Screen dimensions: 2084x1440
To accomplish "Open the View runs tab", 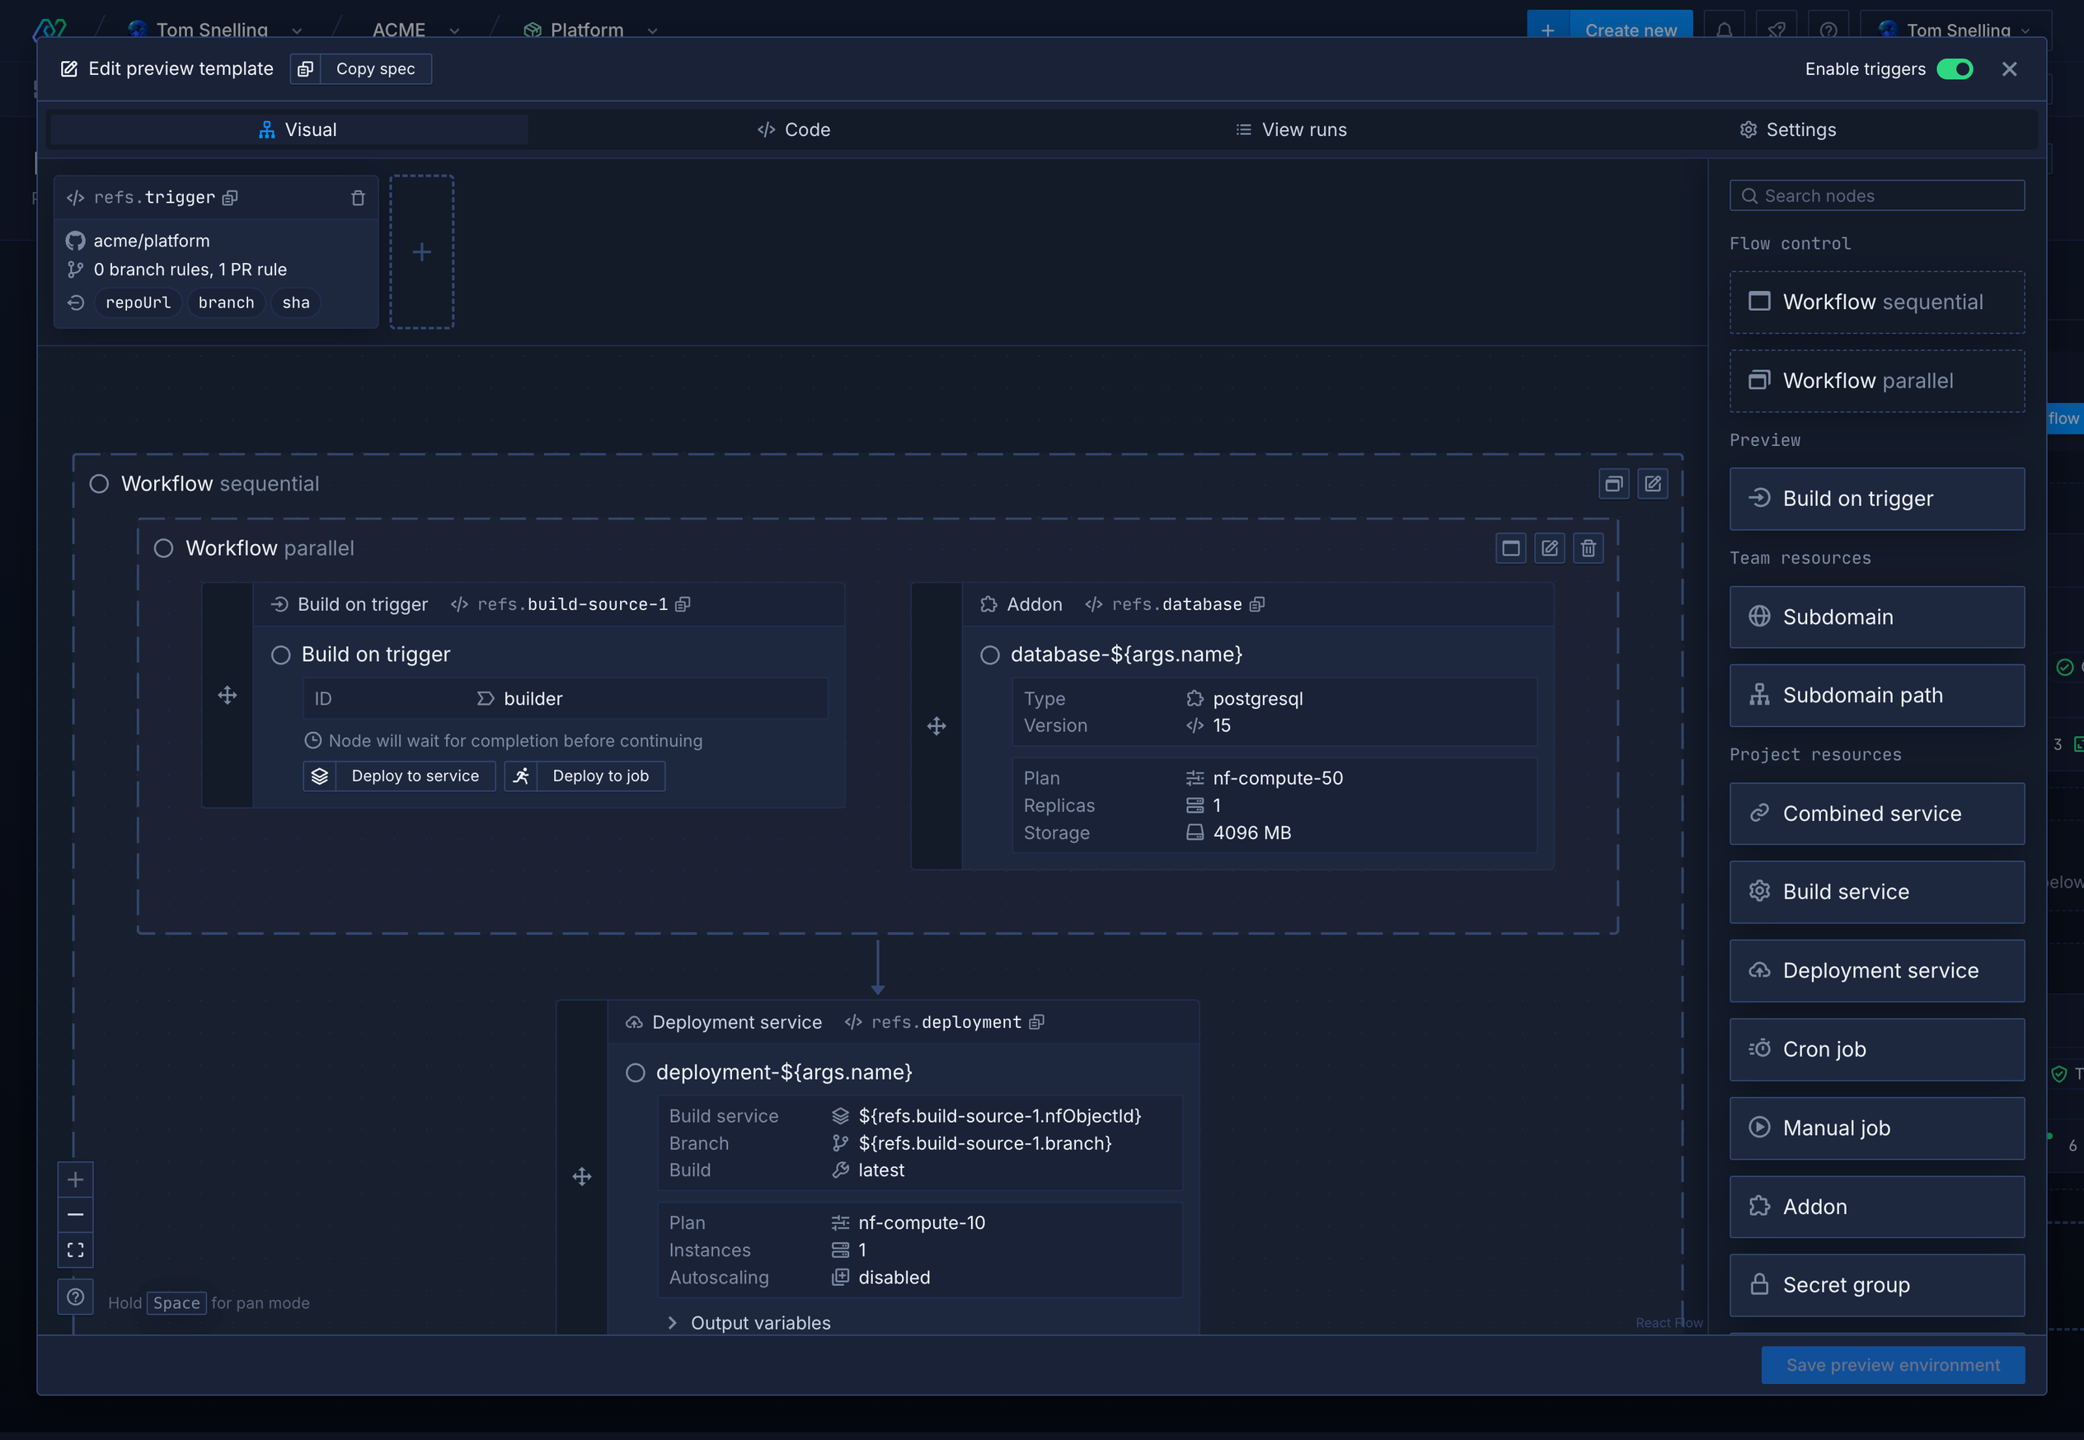I will coord(1291,130).
